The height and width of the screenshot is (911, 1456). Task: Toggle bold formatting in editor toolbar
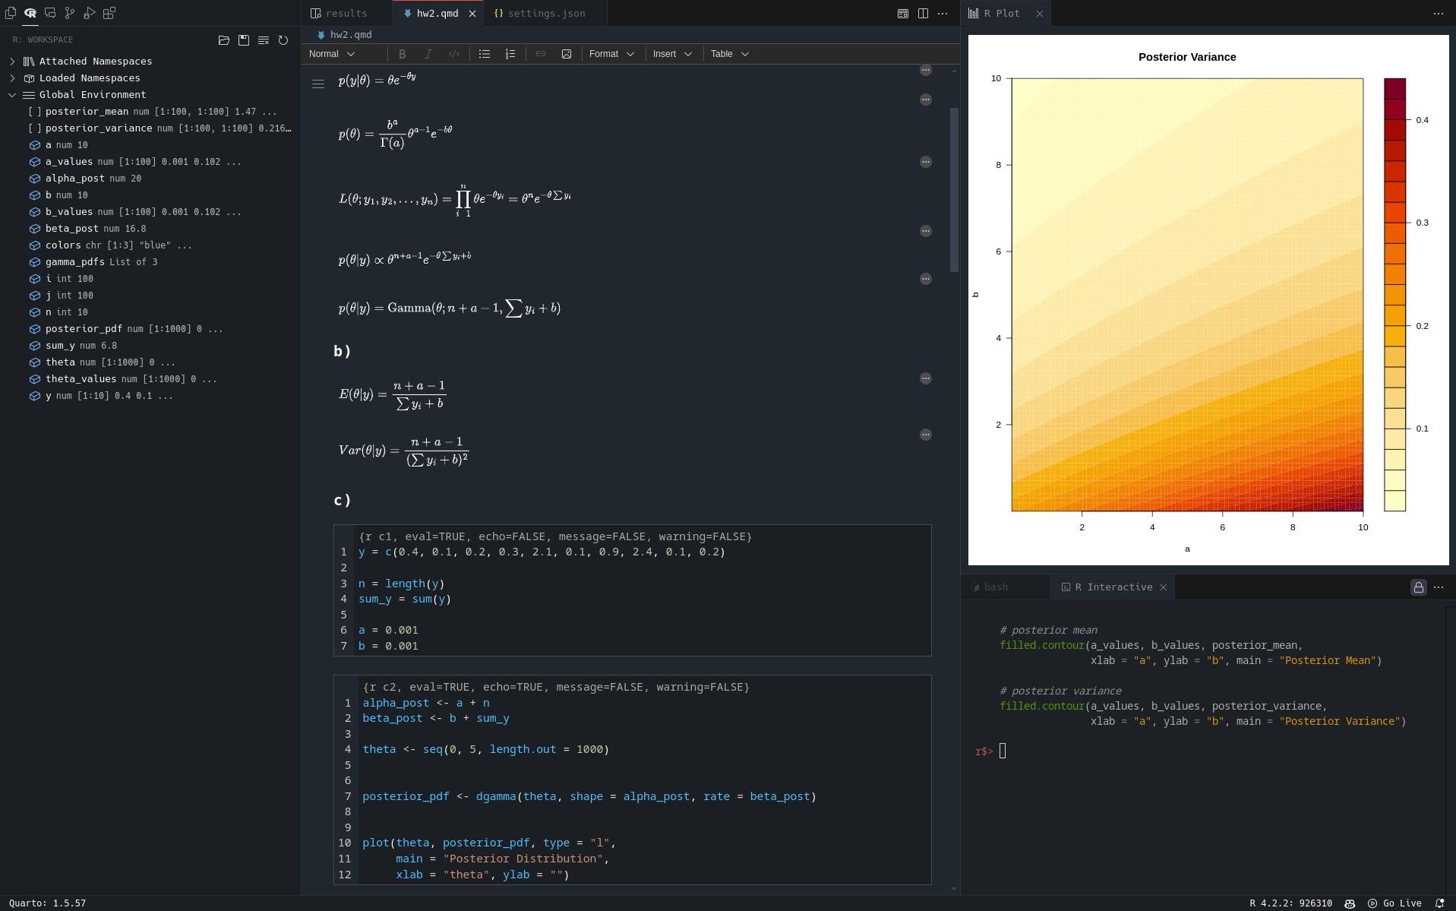pos(403,54)
